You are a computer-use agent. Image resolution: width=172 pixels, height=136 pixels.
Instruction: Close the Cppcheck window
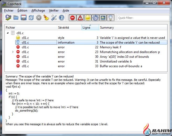tap(164, 3)
